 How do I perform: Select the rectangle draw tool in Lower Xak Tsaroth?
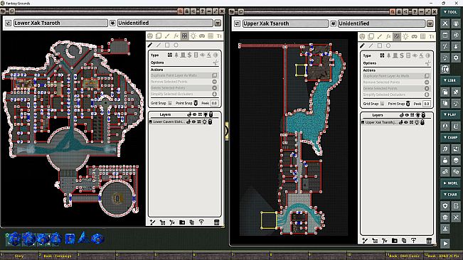pyautogui.click(x=167, y=45)
